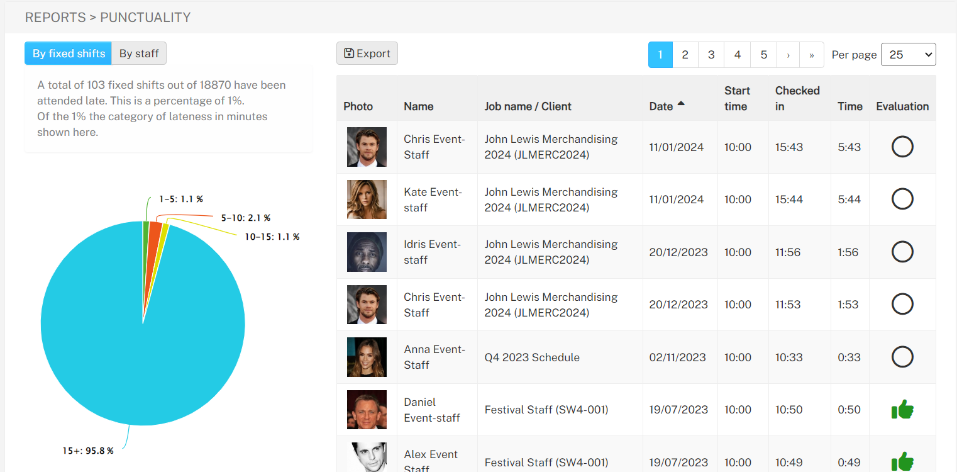The width and height of the screenshot is (957, 472).
Task: Click thumbs-up icon for Alex Event Staff
Action: click(x=902, y=462)
